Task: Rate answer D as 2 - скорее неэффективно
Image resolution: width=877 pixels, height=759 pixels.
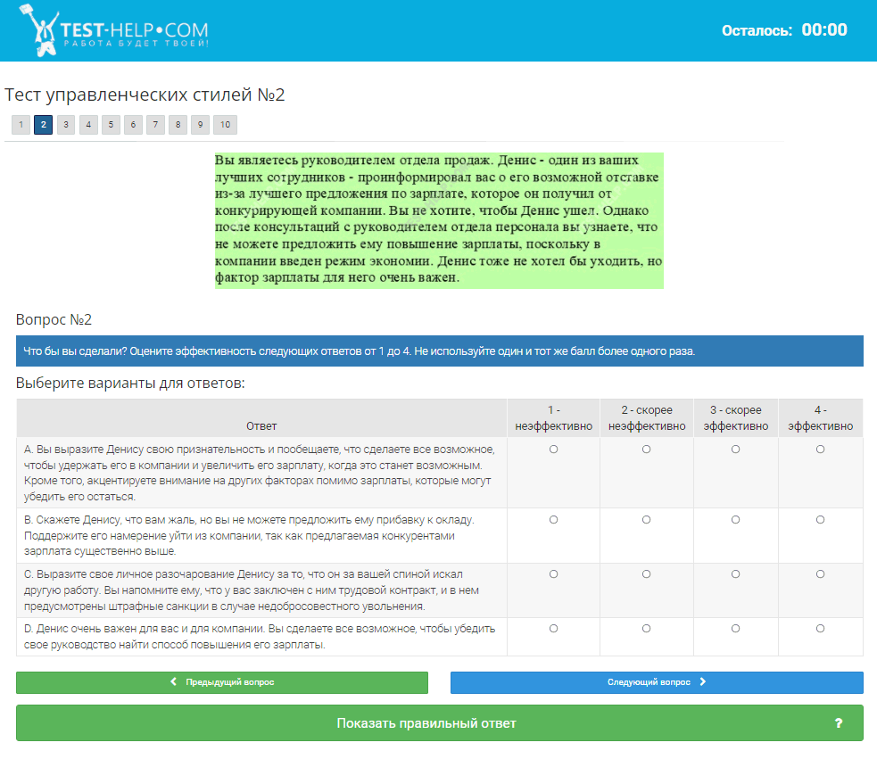Action: pos(647,629)
